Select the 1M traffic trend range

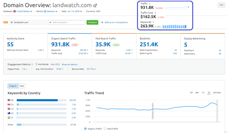191,93
